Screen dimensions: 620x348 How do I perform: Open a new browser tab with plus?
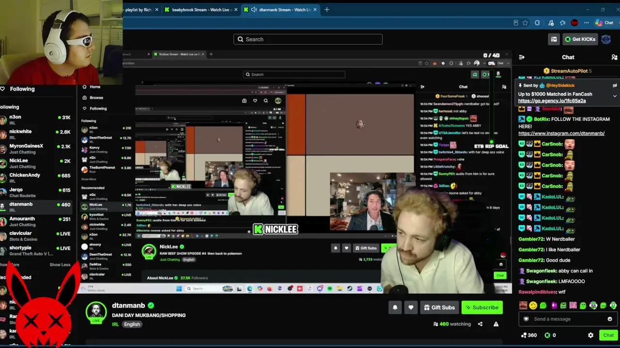point(327,10)
